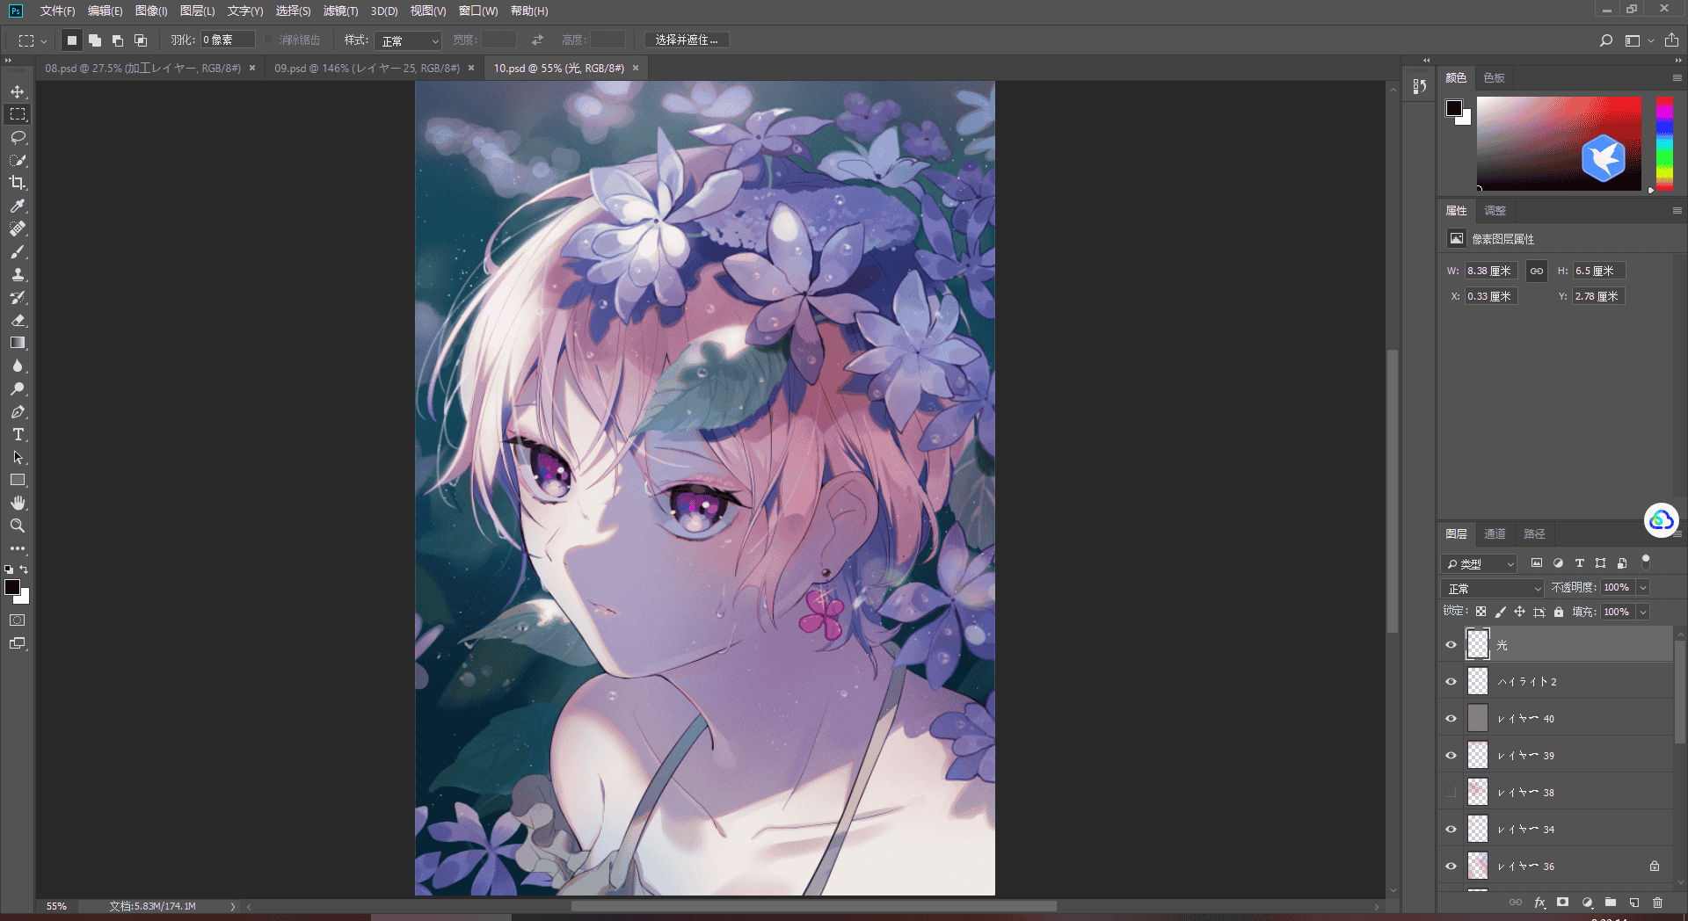Create a new group folder icon
Screen dimensions: 1688x921
coord(1611,903)
